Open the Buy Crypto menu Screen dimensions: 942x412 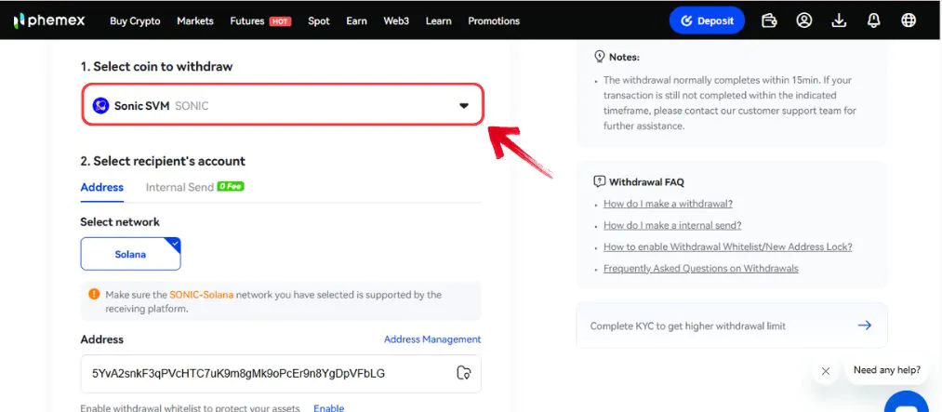point(135,21)
